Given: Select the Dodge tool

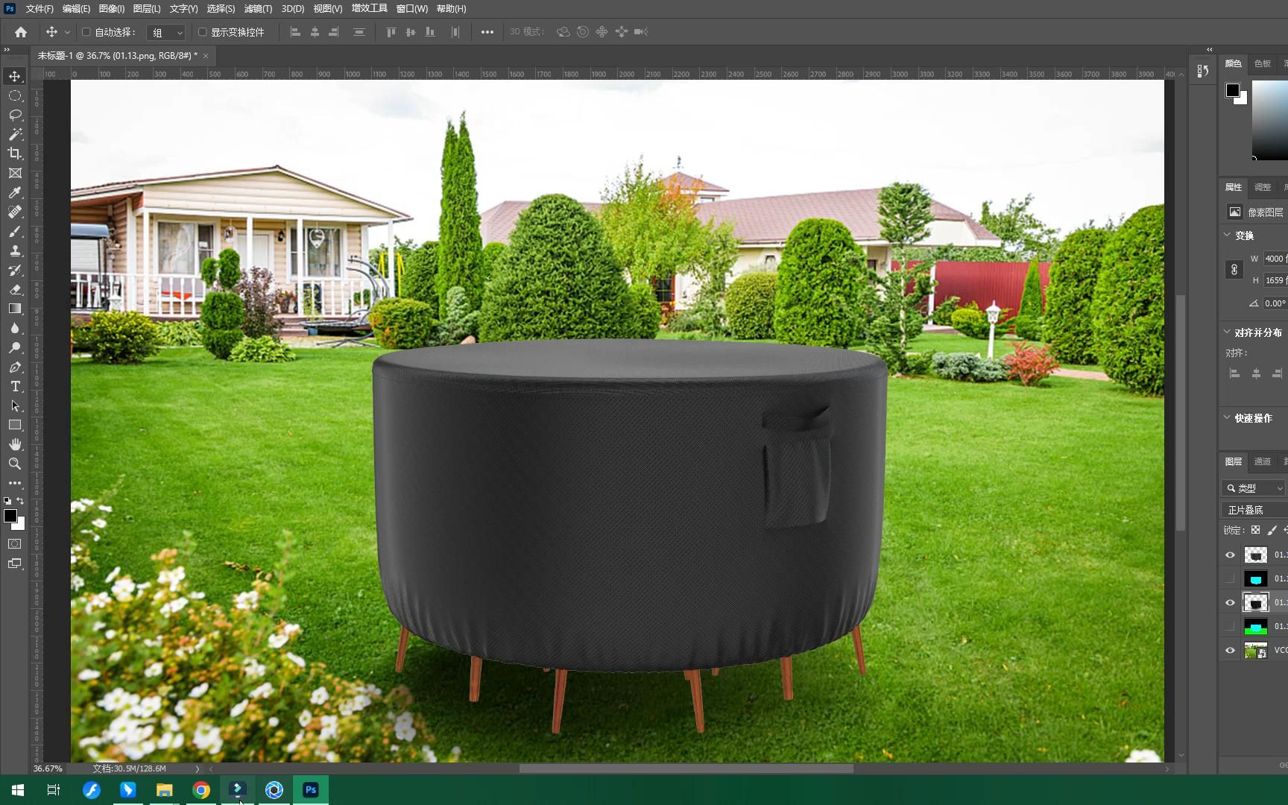Looking at the screenshot, I should pyautogui.click(x=15, y=347).
